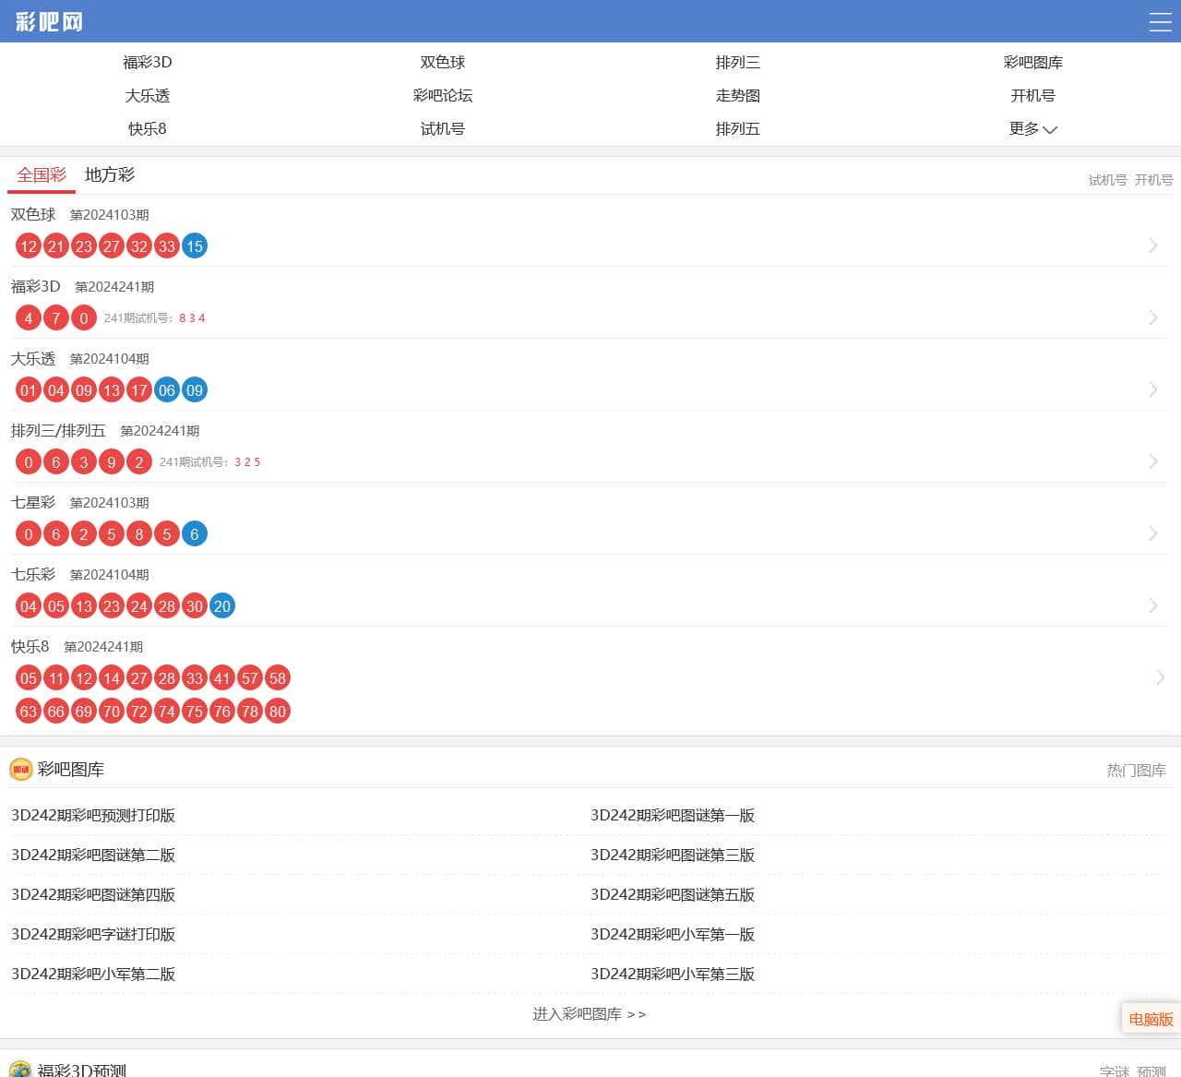
Task: Click the 双色球 lottery title
Action: (x=33, y=214)
